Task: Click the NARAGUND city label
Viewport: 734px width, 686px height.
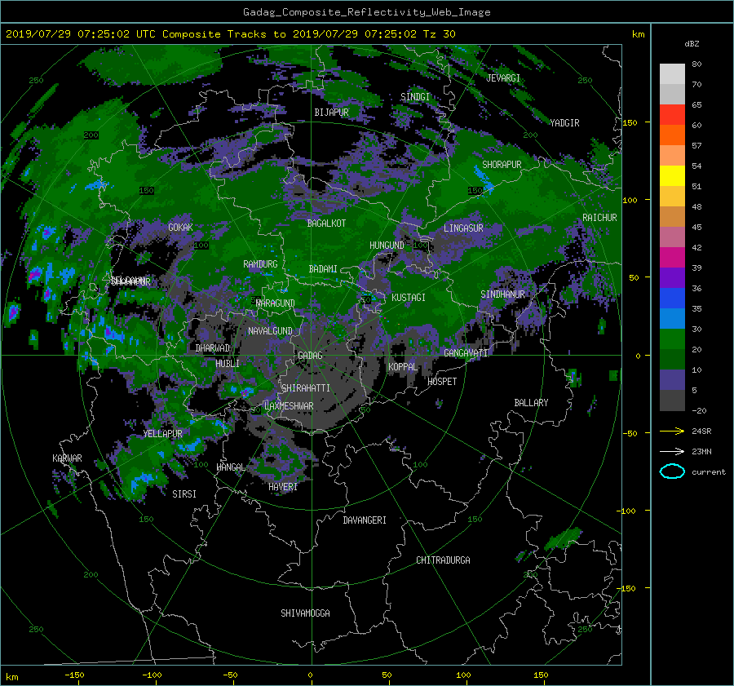Action: [276, 303]
